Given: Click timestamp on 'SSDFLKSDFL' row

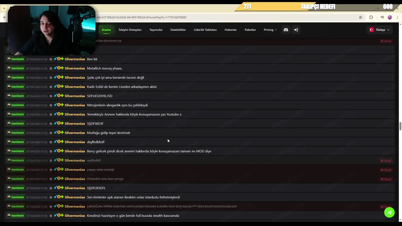Looking at the screenshot, I should click(x=37, y=188).
